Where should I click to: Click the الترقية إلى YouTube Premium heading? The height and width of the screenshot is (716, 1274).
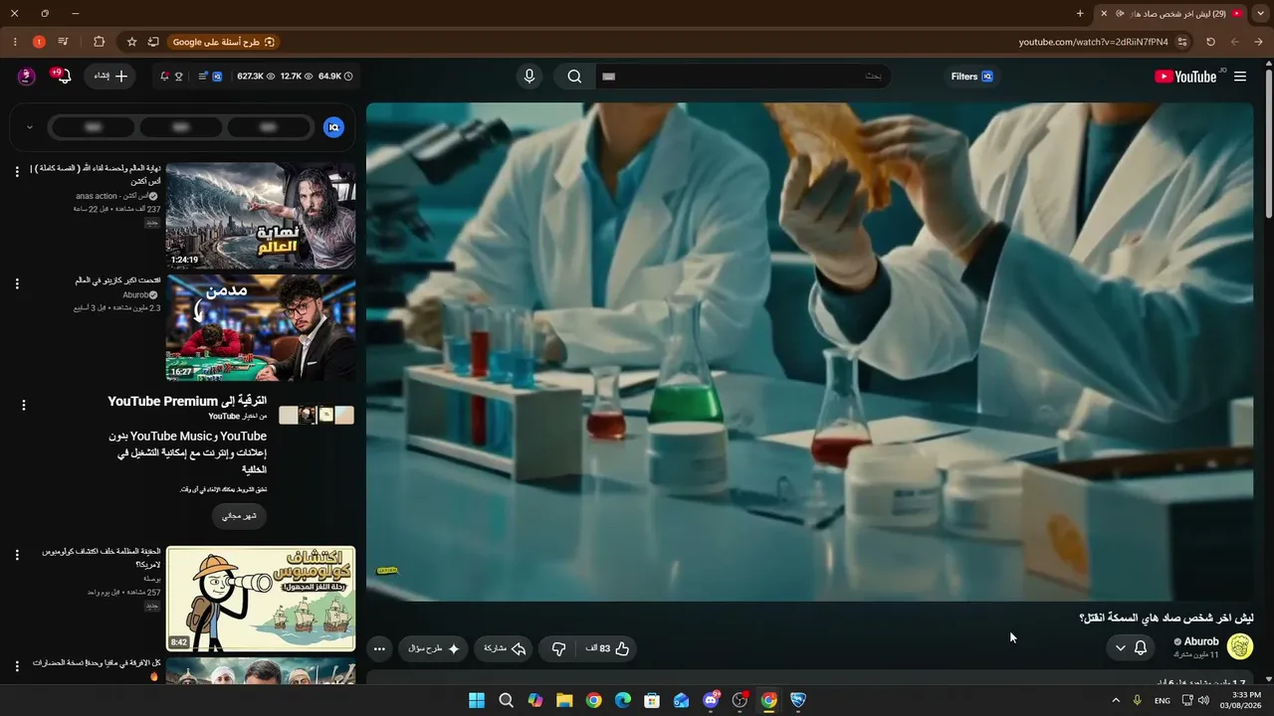tap(187, 401)
